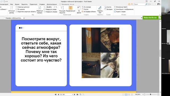The image size is (170, 96).
Task: Go to the first page
Action: click(56, 94)
